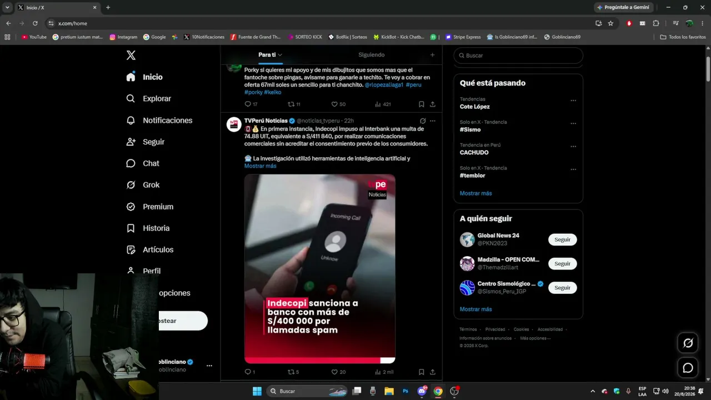711x400 pixels.
Task: Share the TVPerú Noticias post
Action: coord(433,372)
